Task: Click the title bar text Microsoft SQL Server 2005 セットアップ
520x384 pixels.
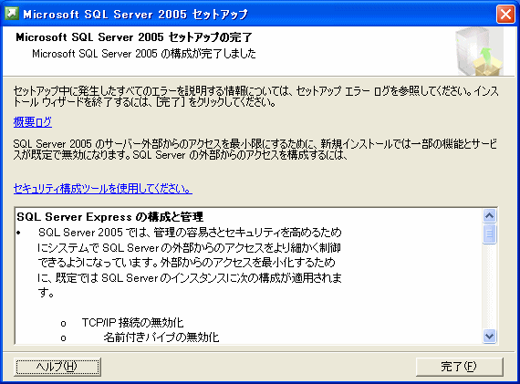Action: coord(135,15)
